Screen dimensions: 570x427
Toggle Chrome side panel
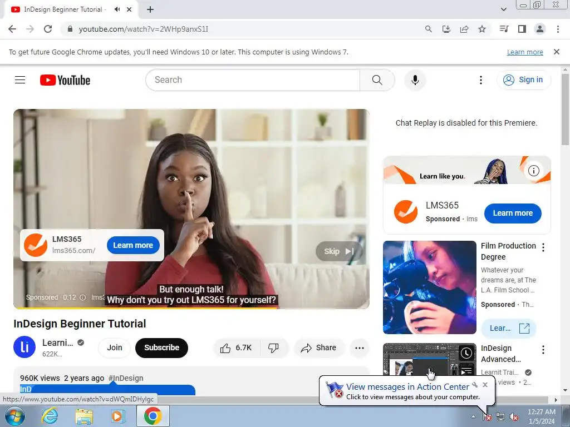522,29
